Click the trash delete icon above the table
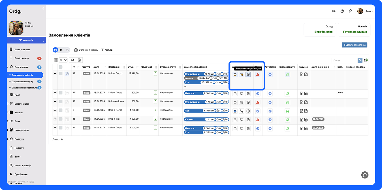This screenshot has height=190, width=382. coord(56,60)
